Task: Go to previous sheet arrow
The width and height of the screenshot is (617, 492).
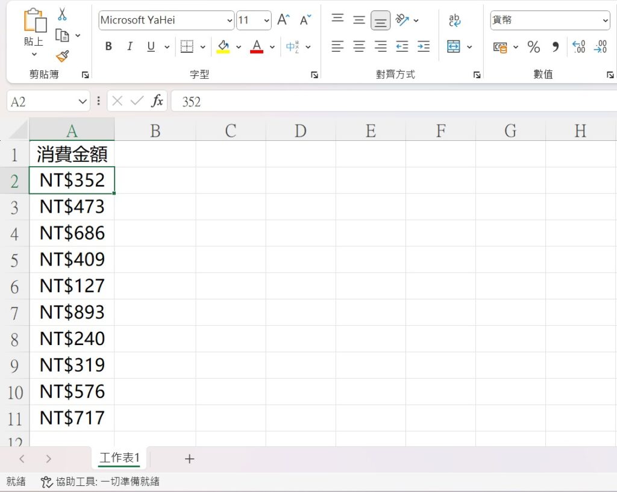Action: (x=22, y=458)
